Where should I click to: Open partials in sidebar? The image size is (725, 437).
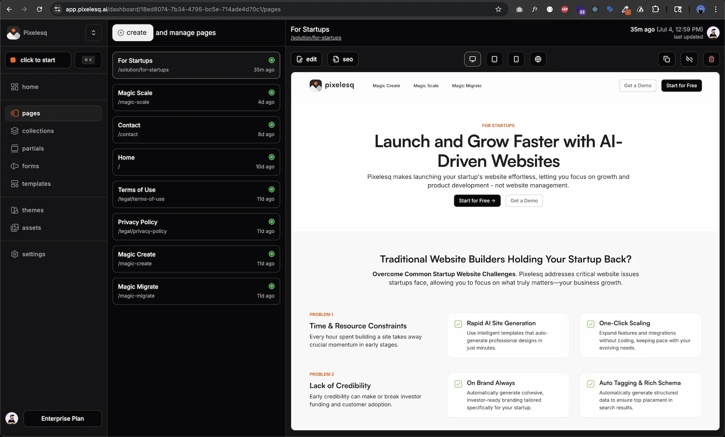point(53,148)
